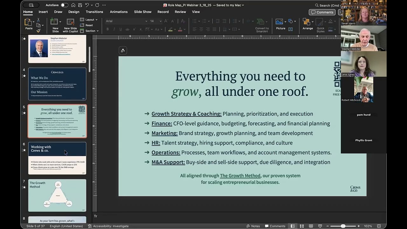Open the Section dropdown

coord(89,31)
